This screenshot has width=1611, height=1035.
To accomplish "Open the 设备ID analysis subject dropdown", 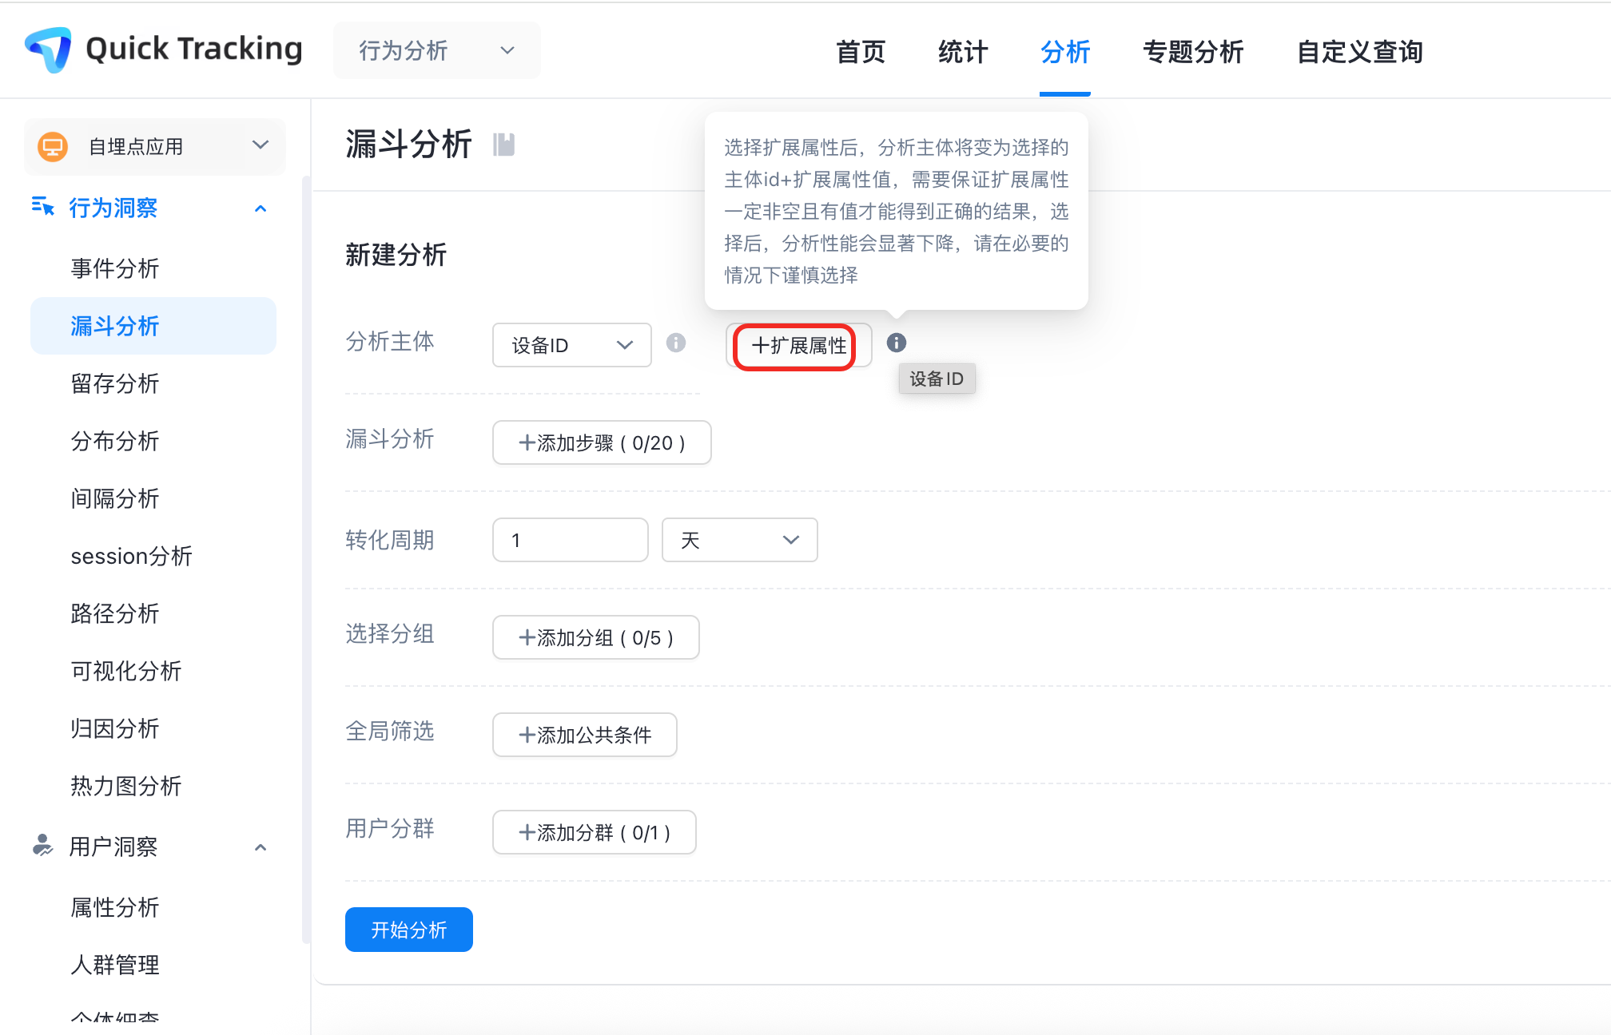I will pyautogui.click(x=571, y=345).
